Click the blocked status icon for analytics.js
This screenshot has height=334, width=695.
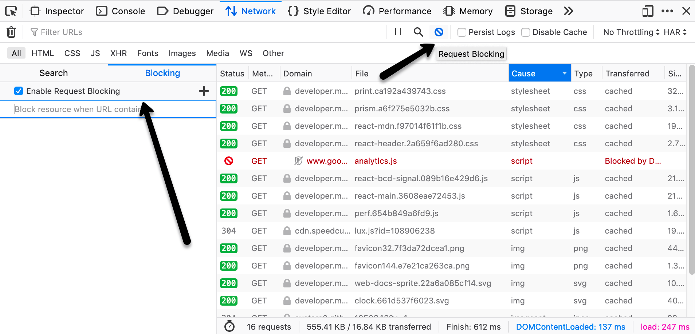[229, 161]
